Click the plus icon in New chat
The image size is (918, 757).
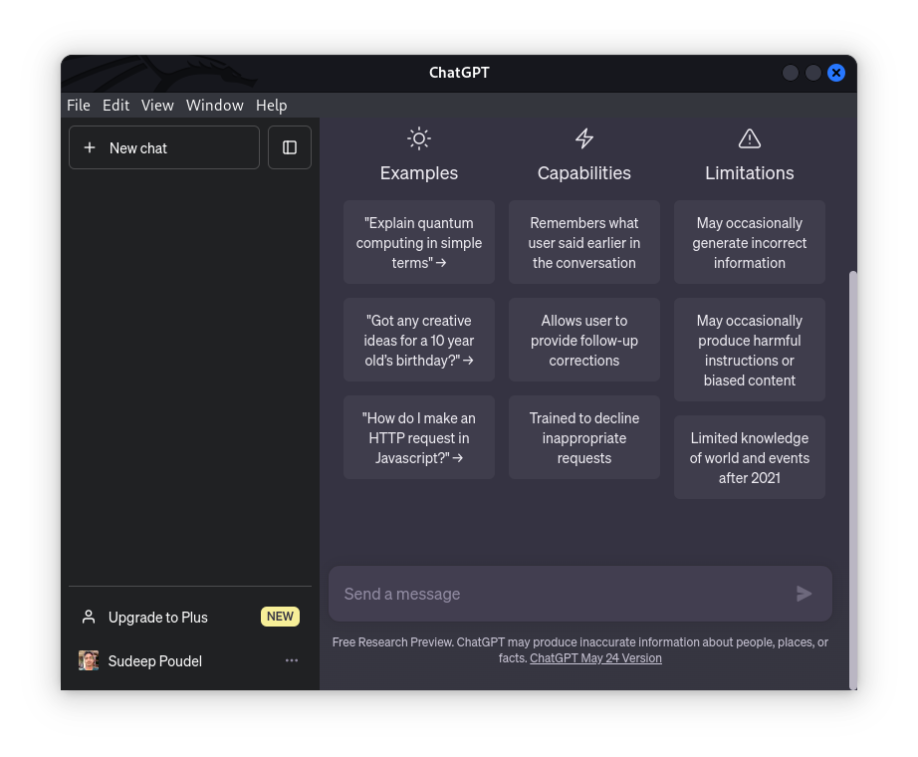[x=89, y=147]
